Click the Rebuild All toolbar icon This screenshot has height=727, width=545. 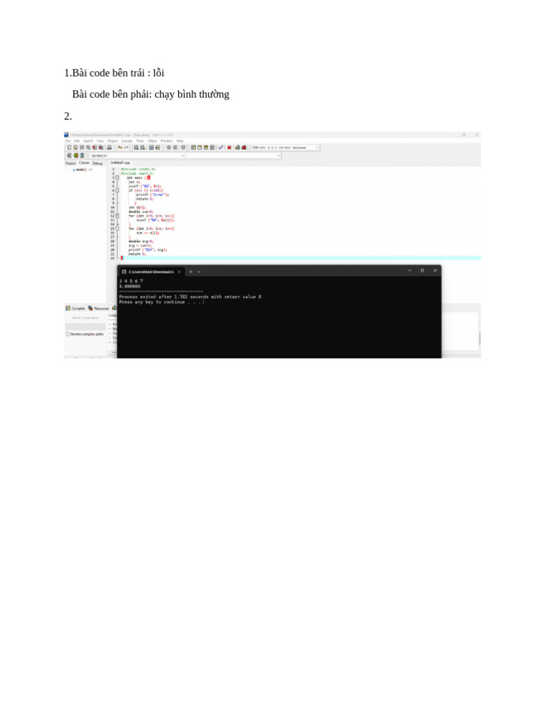click(x=212, y=148)
